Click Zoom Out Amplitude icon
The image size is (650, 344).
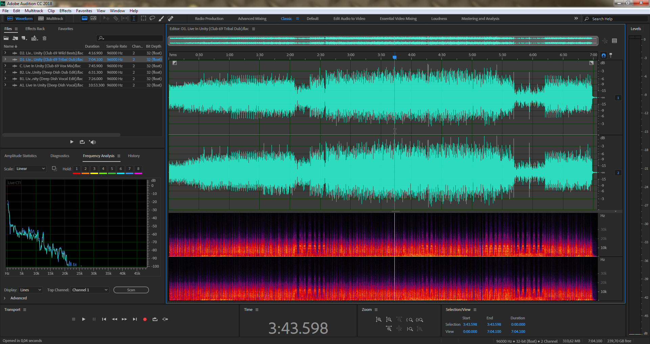389,320
